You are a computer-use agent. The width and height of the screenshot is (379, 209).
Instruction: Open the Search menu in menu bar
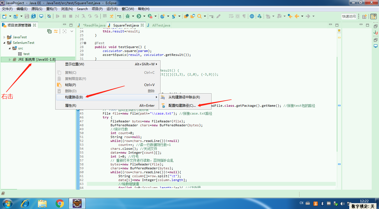coord(82,9)
